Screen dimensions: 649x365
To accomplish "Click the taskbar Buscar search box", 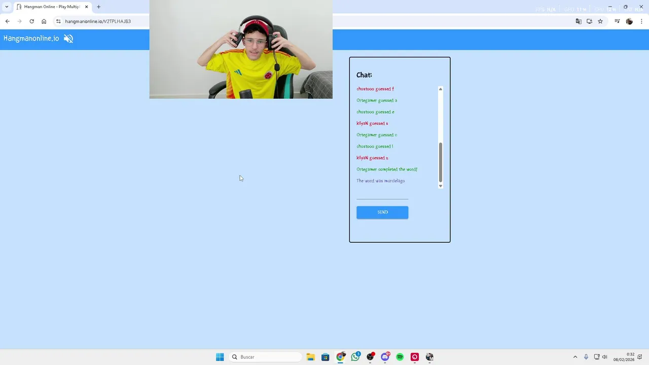I will [x=266, y=357].
